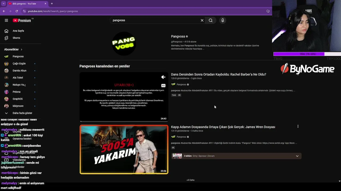The image size is (341, 191).
Task: Click the site info icon in address bar
Action: point(24,11)
